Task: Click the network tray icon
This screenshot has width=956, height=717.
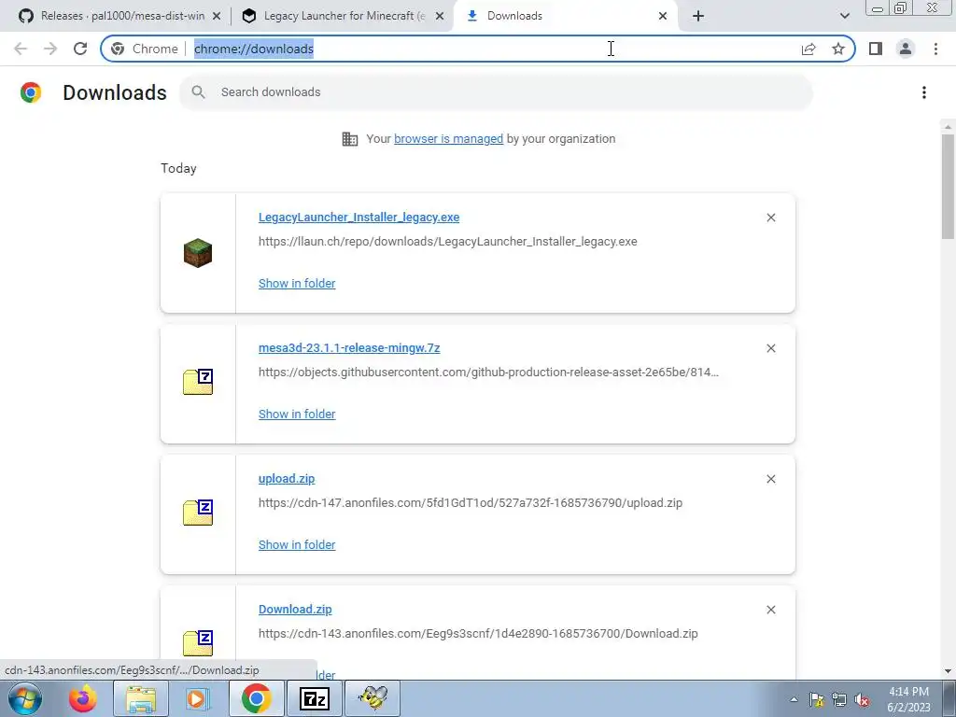Action: point(839,700)
